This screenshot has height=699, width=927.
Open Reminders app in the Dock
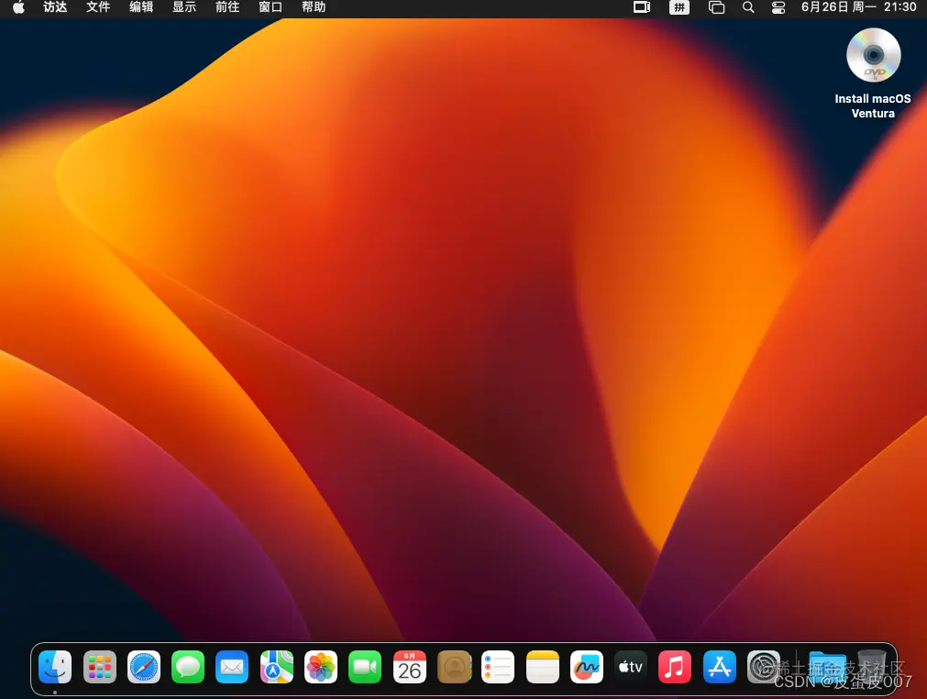tap(498, 667)
